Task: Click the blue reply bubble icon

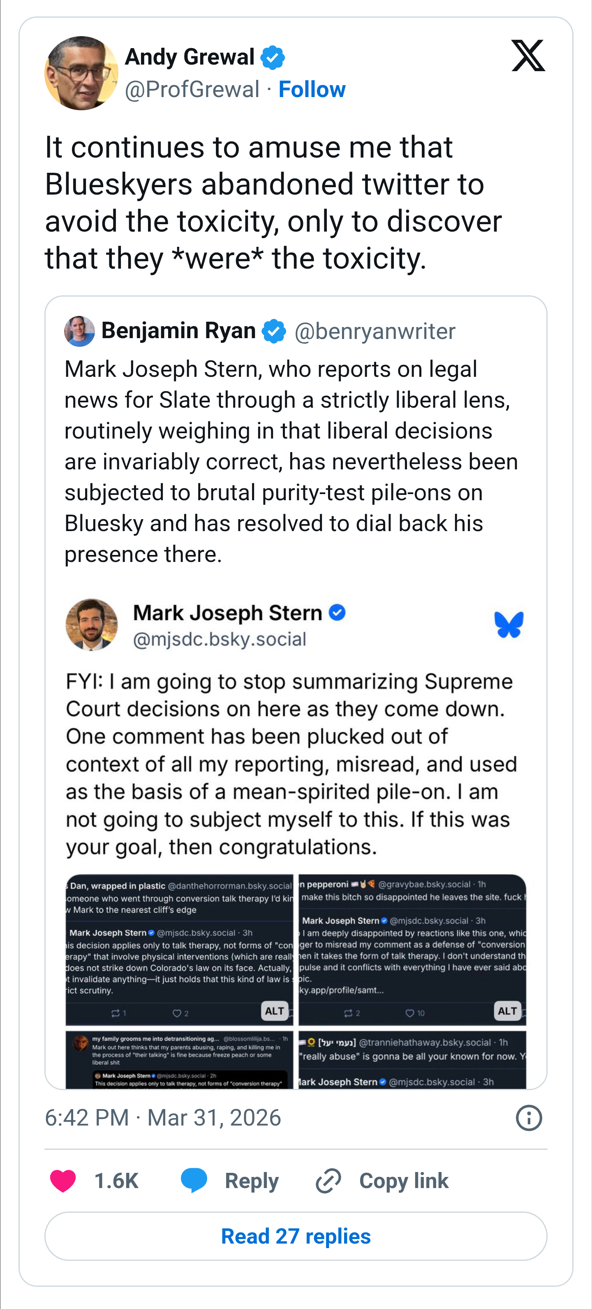Action: click(194, 1179)
